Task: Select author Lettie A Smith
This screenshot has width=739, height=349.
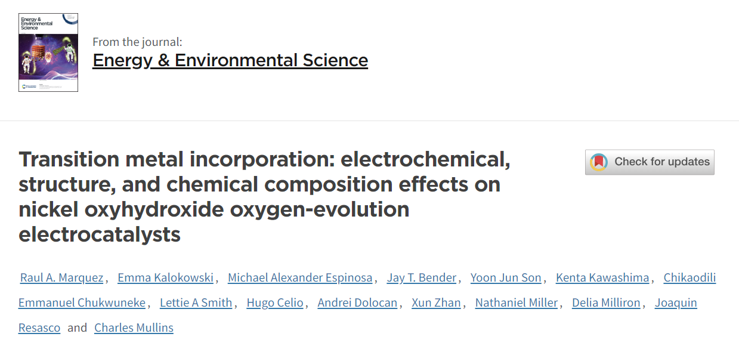Action: point(196,302)
